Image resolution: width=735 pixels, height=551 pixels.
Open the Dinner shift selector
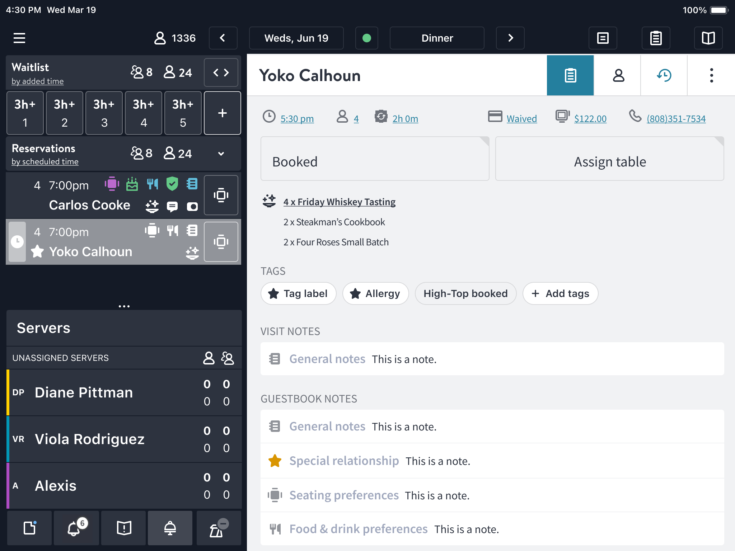tap(437, 38)
